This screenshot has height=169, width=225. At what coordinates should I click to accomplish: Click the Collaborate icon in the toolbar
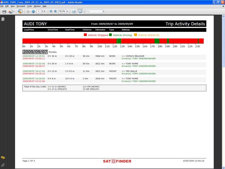[20, 11]
